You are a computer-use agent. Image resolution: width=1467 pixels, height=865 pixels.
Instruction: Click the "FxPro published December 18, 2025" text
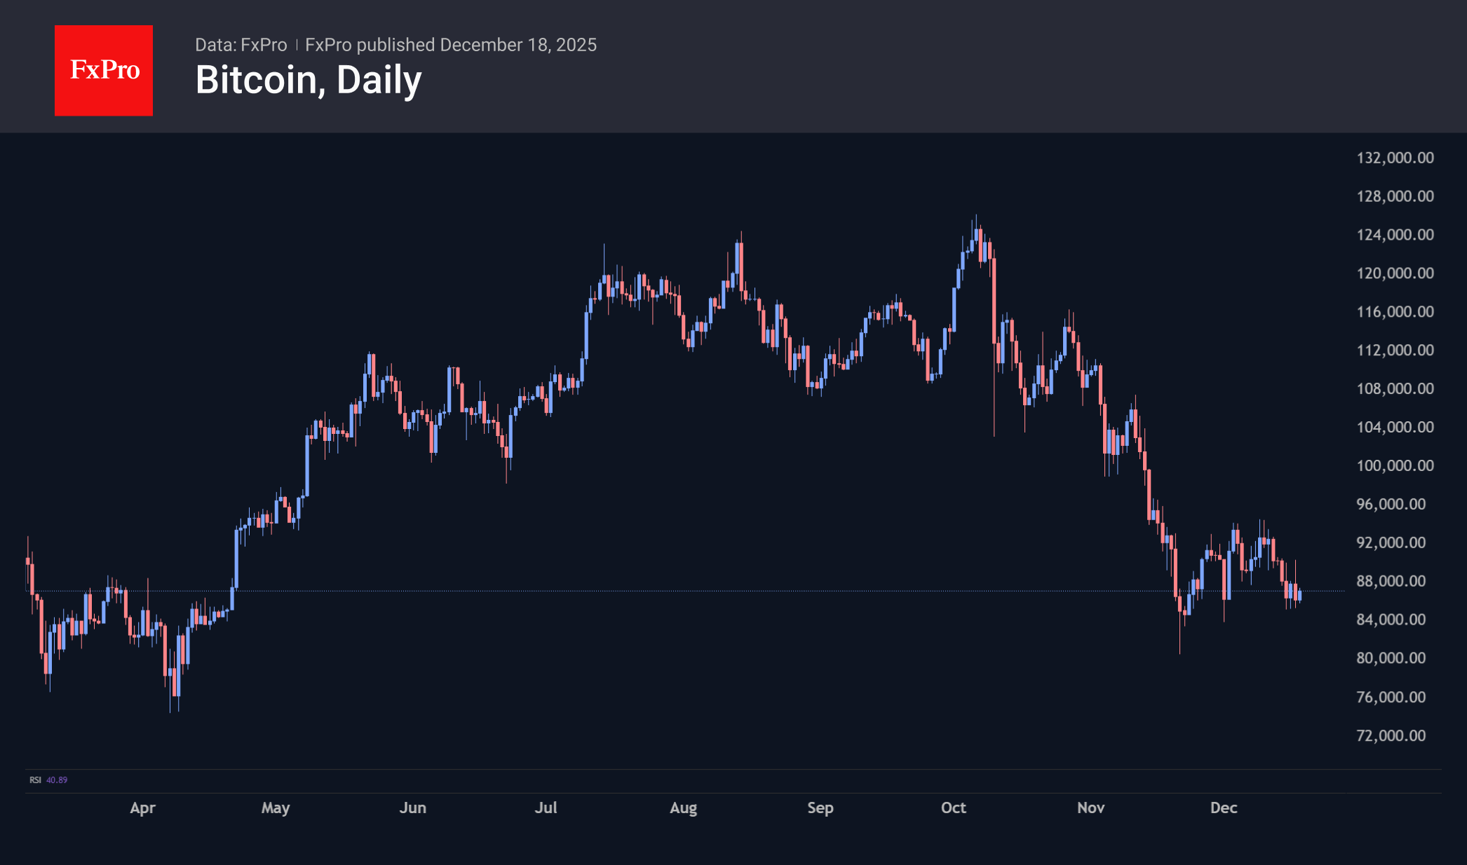[451, 45]
